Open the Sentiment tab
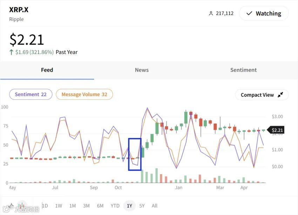Viewport: 298px width, 215px height. [x=243, y=70]
